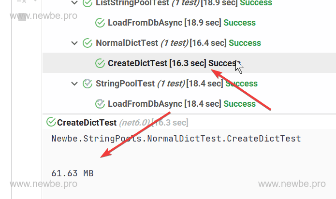Image resolution: width=336 pixels, height=199 pixels.
Task: Click the StringPoolTest status checkmark icon
Action: pos(88,84)
